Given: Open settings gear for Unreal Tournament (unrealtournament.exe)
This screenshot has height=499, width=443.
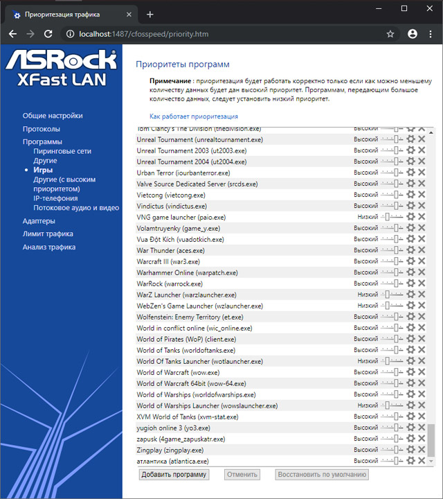Looking at the screenshot, I should [411, 139].
